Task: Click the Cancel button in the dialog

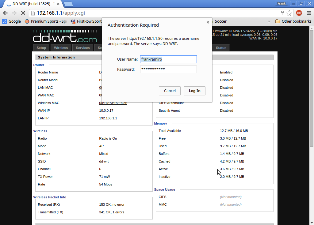Action: pos(170,91)
